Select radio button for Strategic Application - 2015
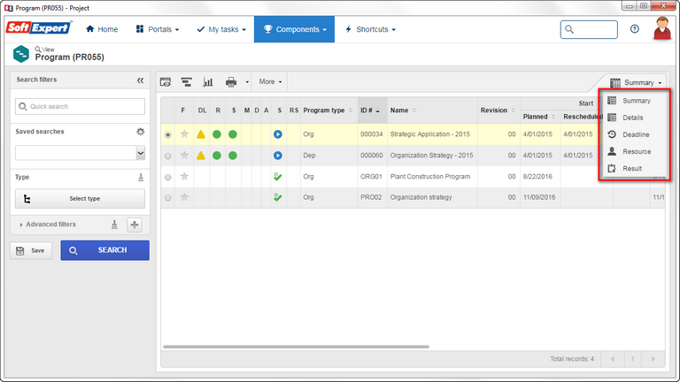680x382 pixels. [x=168, y=134]
